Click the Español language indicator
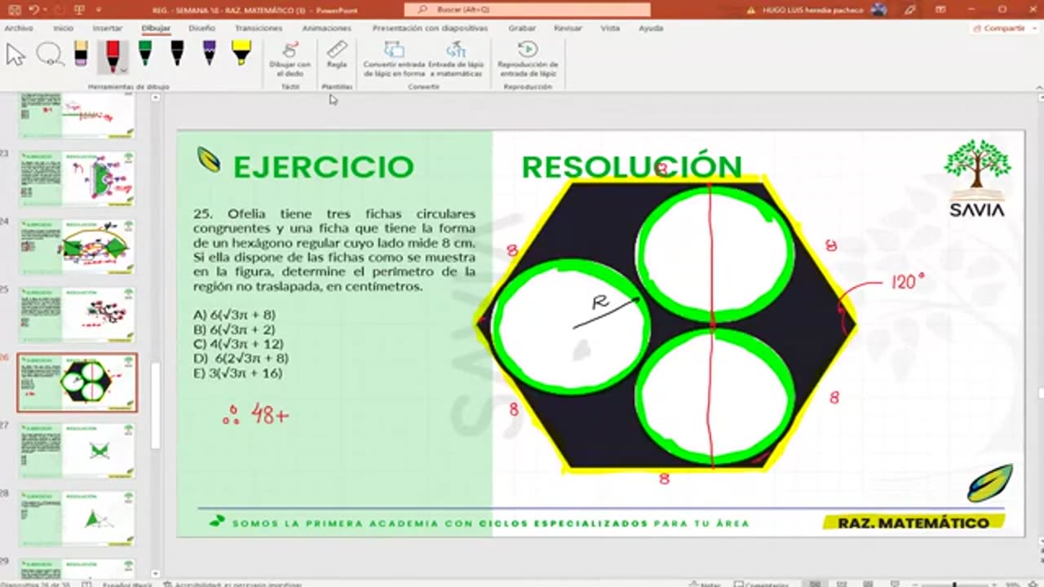1044x587 pixels. pyautogui.click(x=126, y=584)
